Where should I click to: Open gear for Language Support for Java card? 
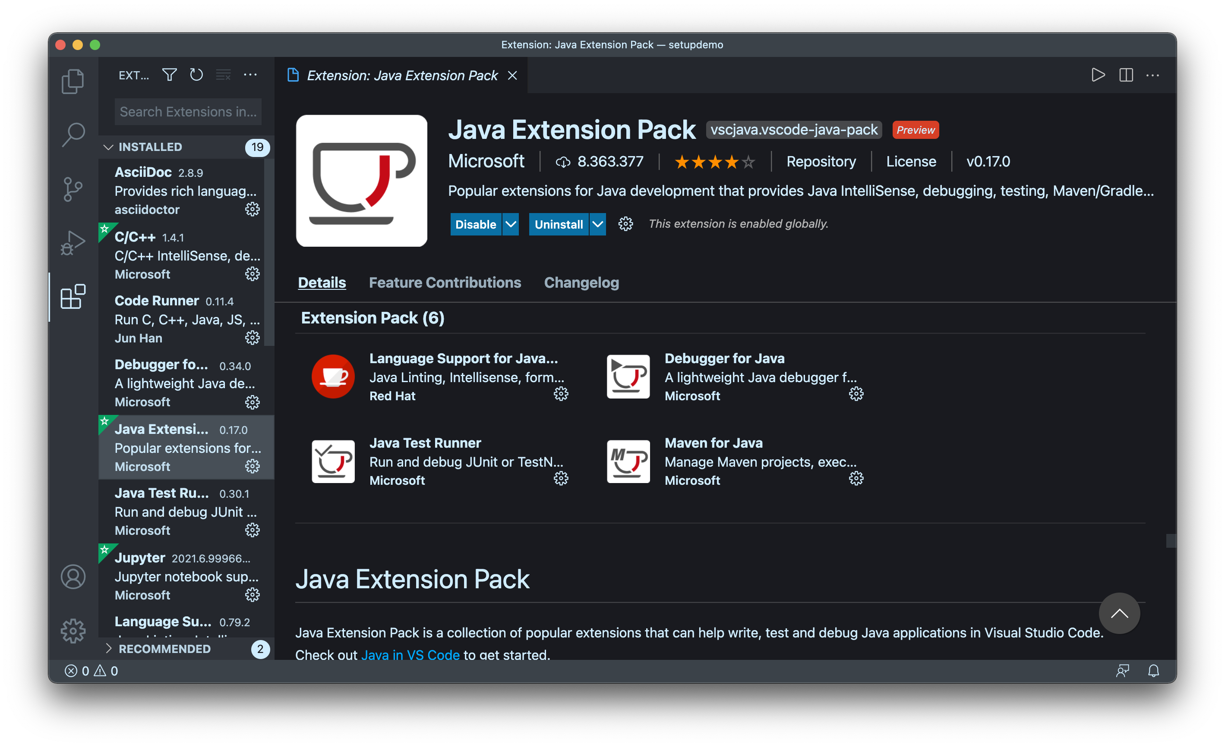point(561,394)
